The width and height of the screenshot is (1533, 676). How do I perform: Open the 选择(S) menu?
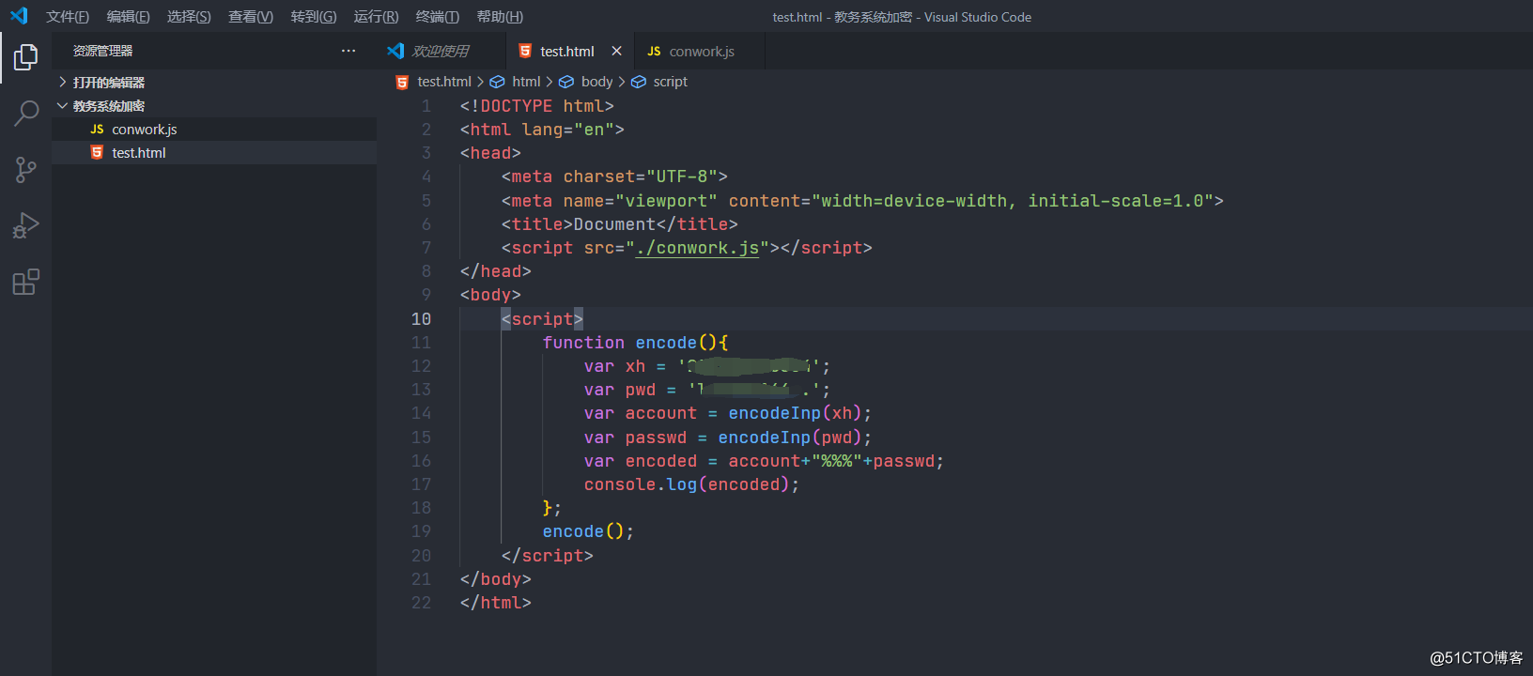coord(189,17)
